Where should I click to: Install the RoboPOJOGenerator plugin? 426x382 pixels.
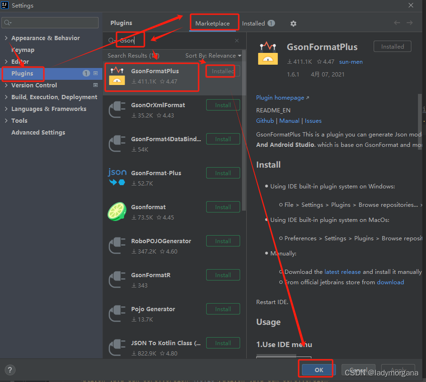[223, 241]
